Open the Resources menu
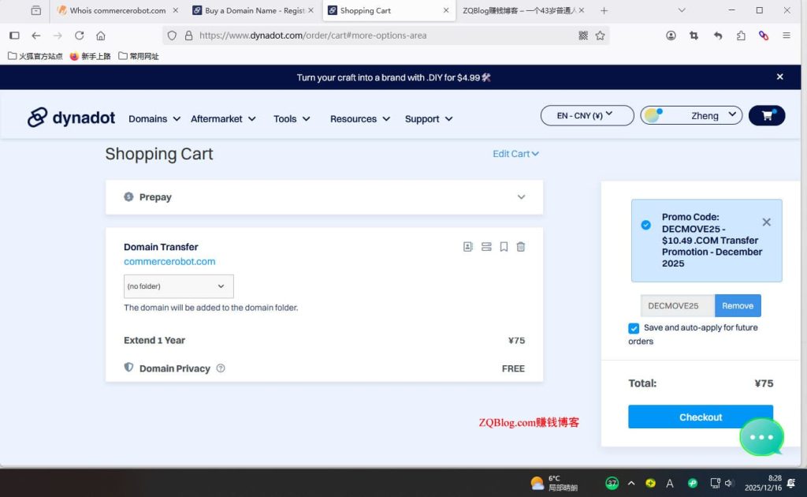This screenshot has height=497, width=807. point(360,119)
